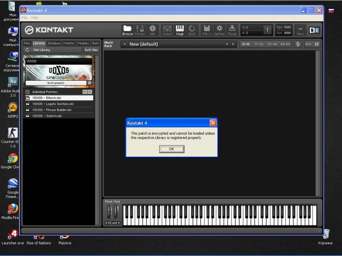This screenshot has height=256, width=342.
Task: Select VOXOS - Effects.nki patch
Action: click(x=59, y=98)
